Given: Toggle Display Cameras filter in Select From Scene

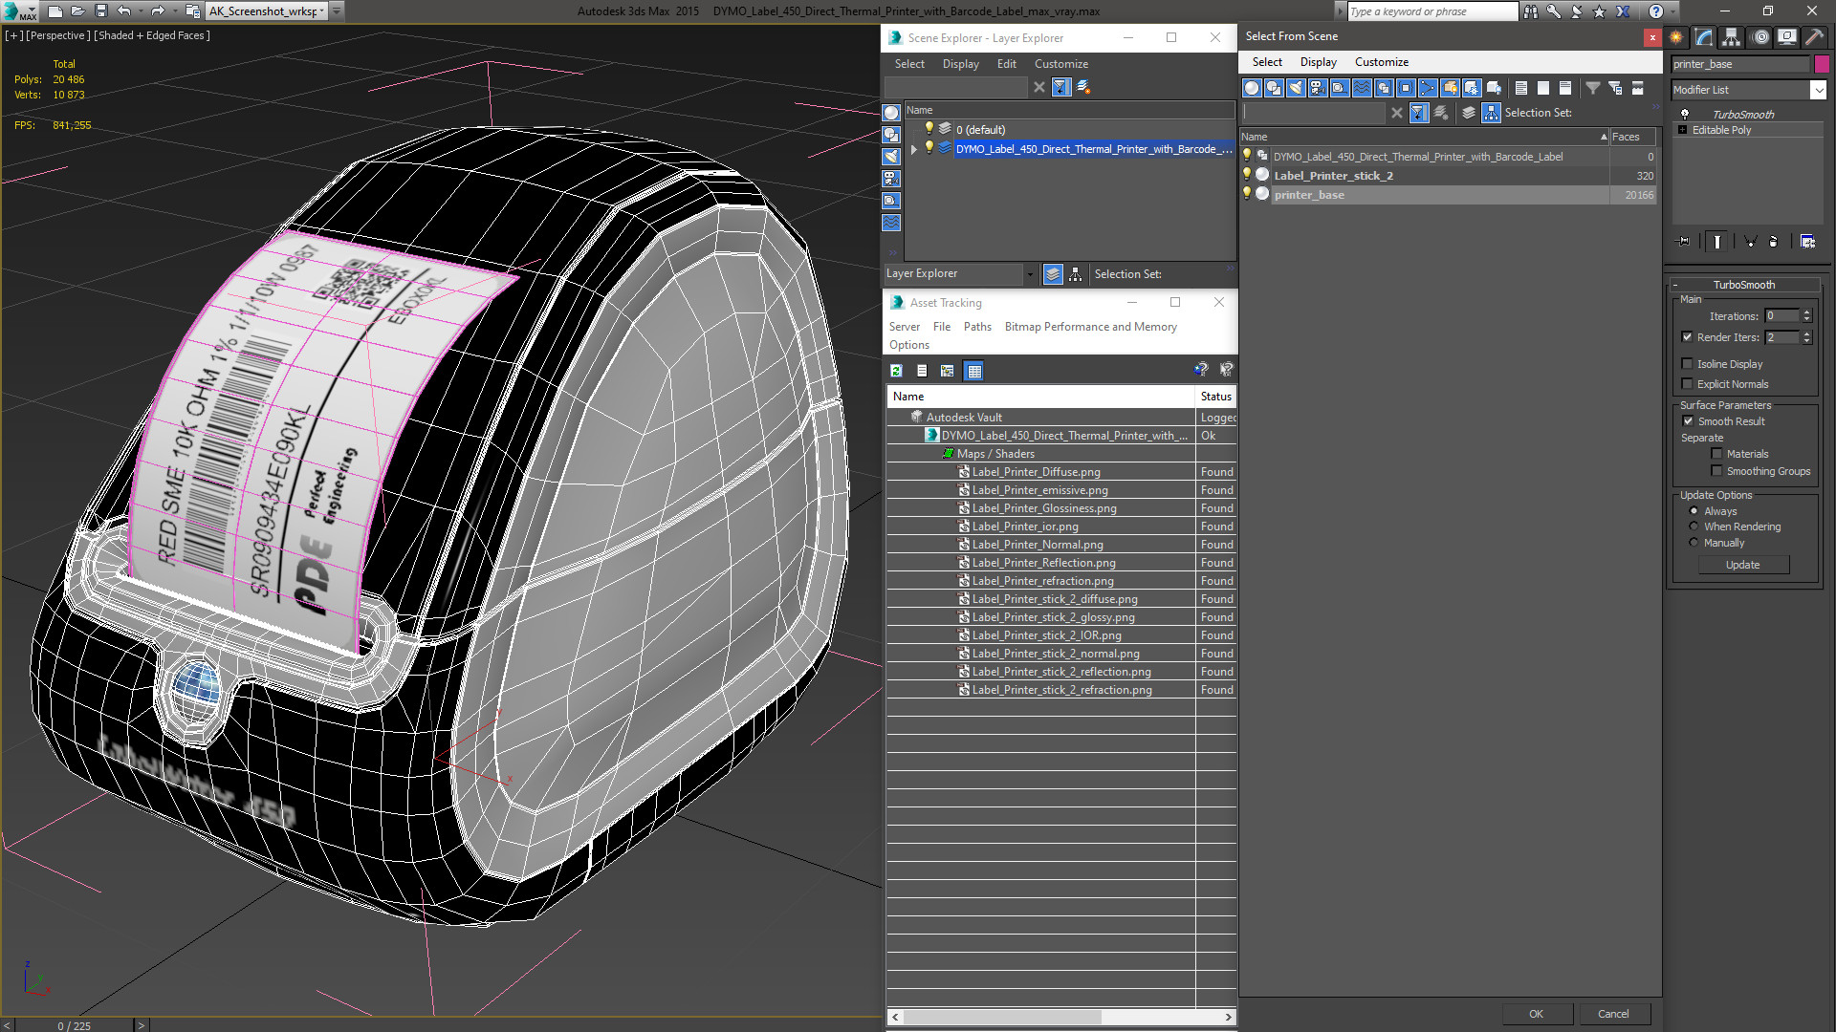Looking at the screenshot, I should coord(1318,88).
